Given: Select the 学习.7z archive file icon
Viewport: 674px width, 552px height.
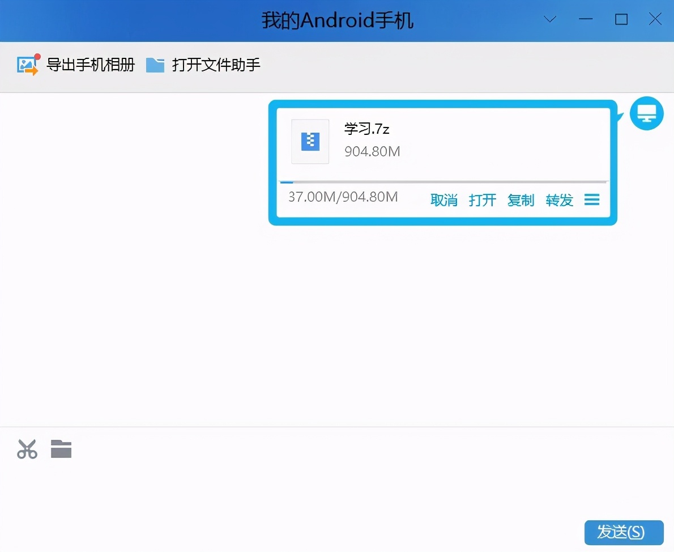Looking at the screenshot, I should pos(310,141).
